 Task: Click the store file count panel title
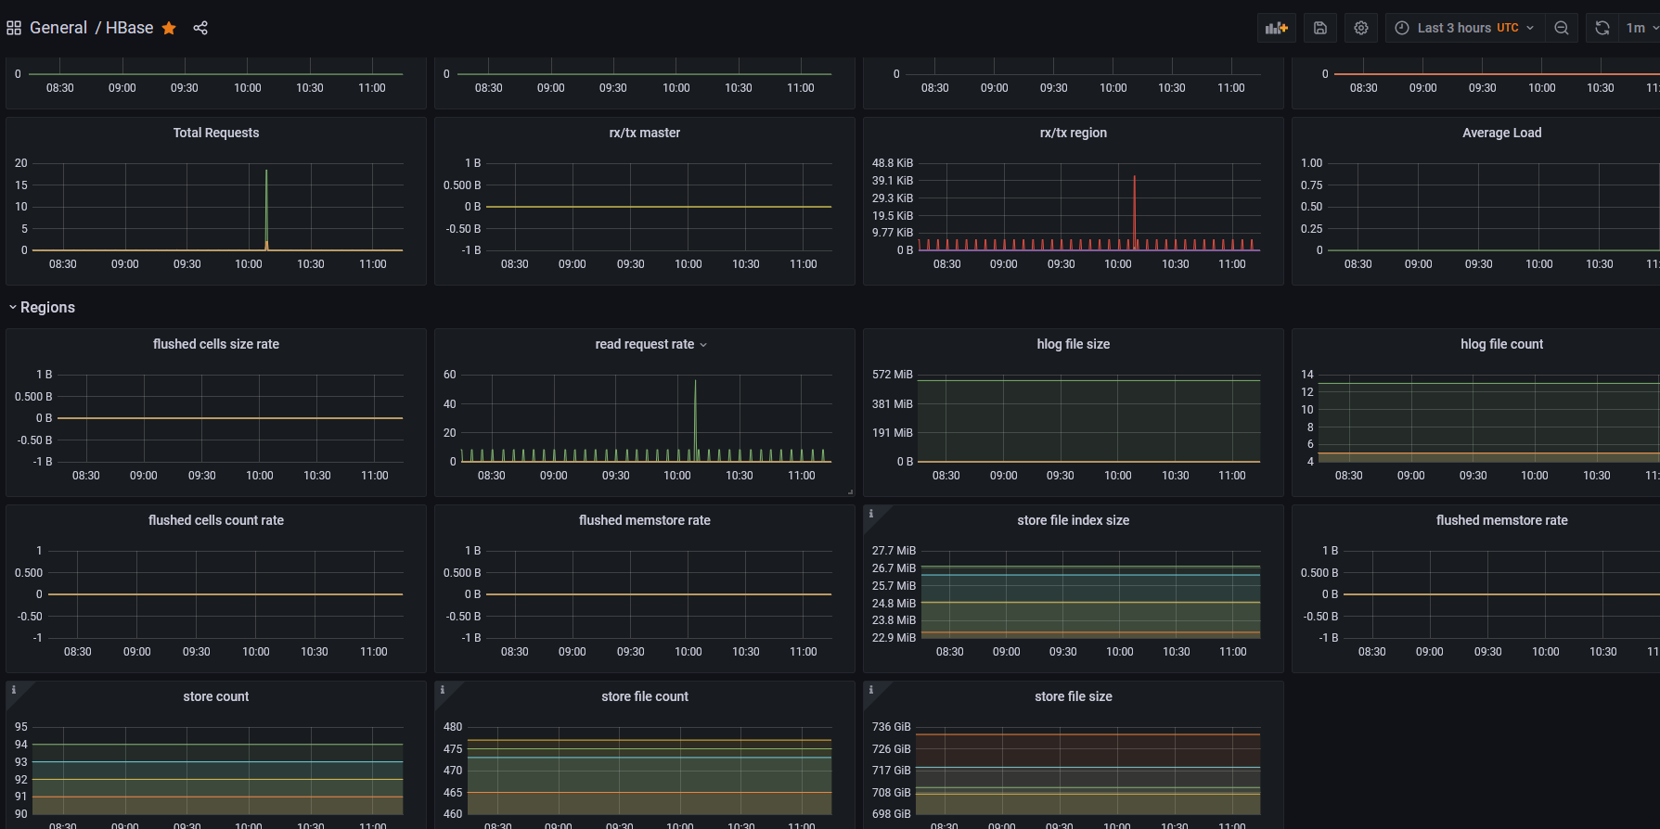[x=645, y=696]
